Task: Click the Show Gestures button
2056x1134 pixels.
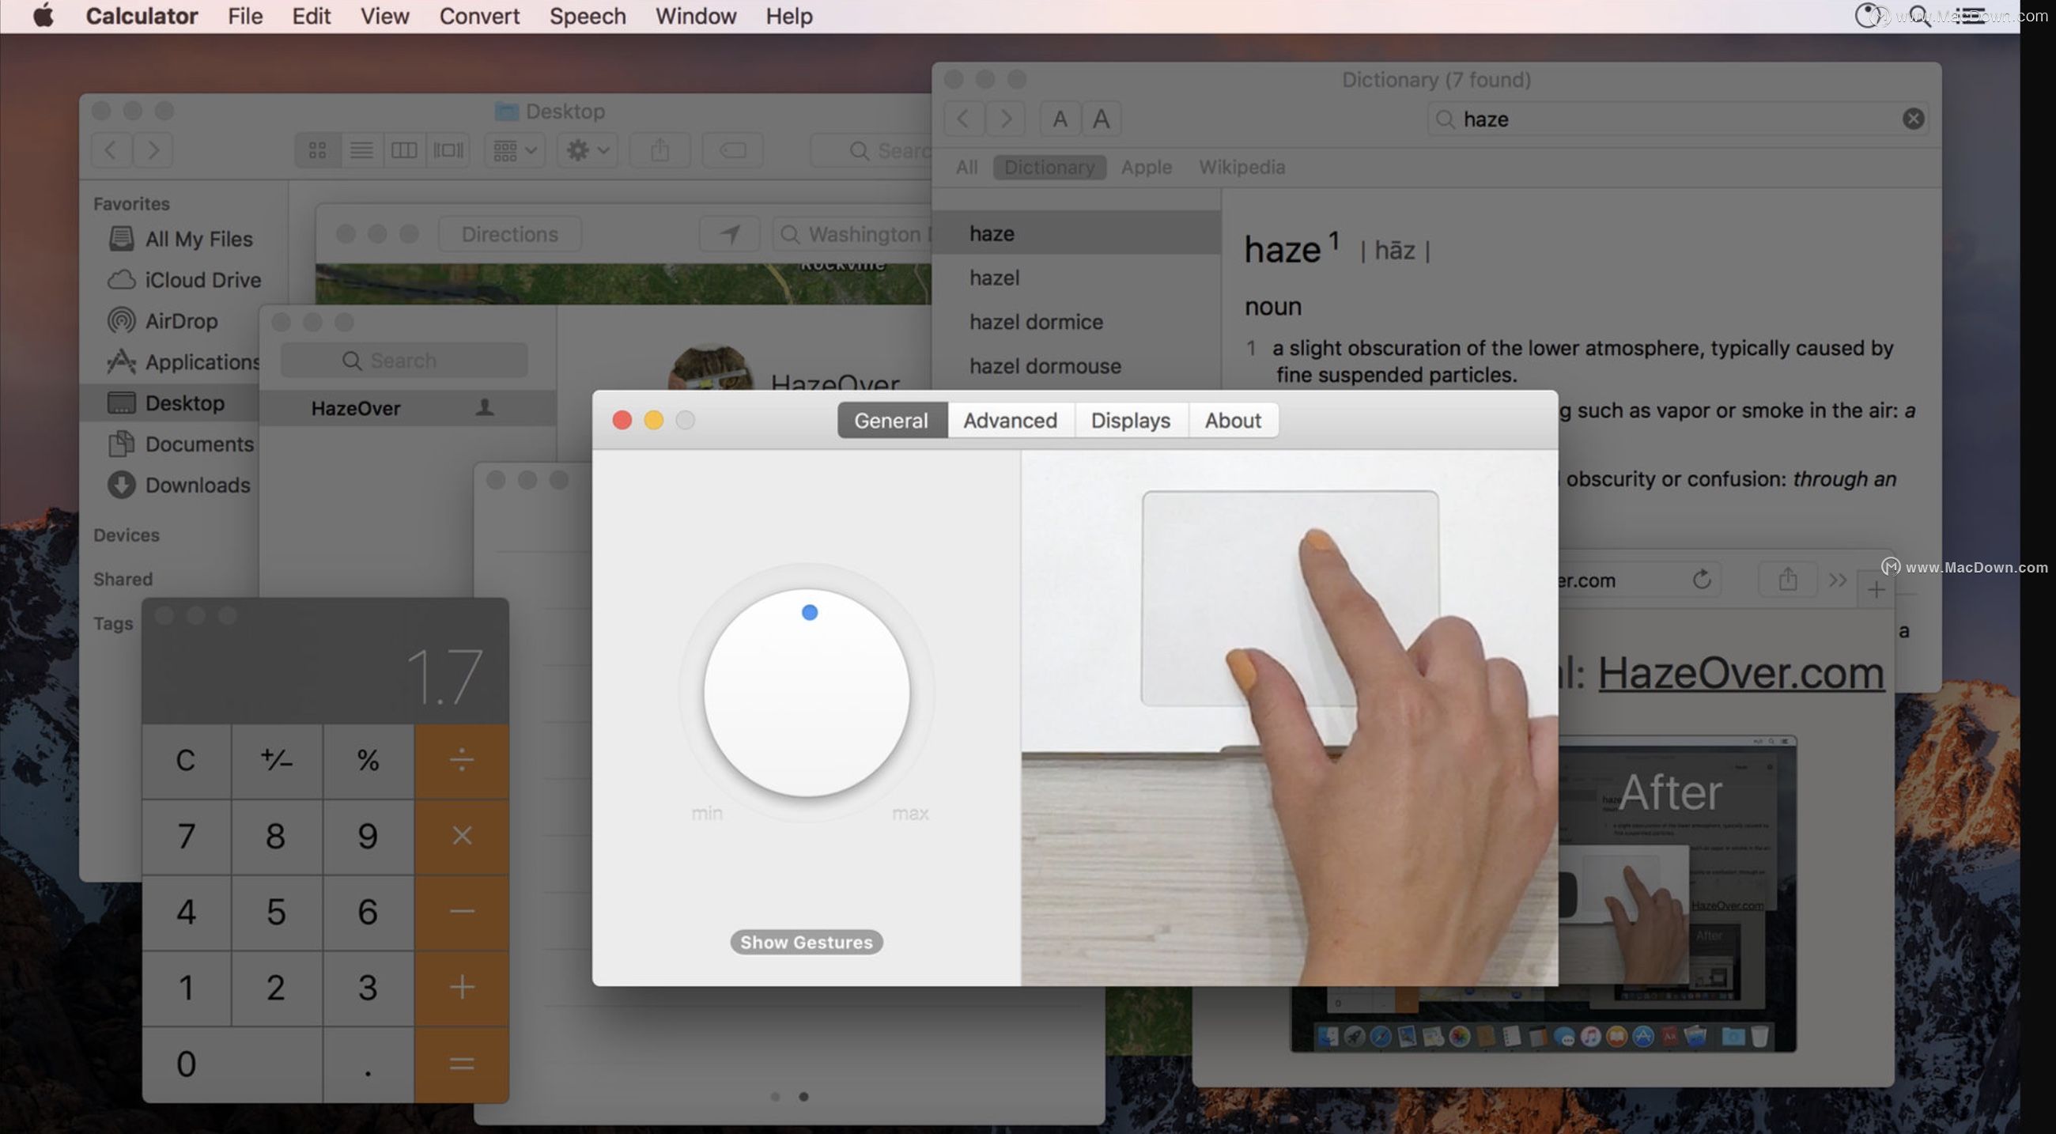Action: (806, 942)
